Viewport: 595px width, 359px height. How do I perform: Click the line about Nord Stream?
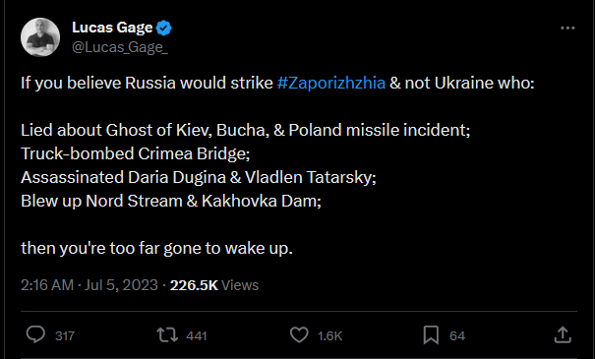click(x=171, y=201)
